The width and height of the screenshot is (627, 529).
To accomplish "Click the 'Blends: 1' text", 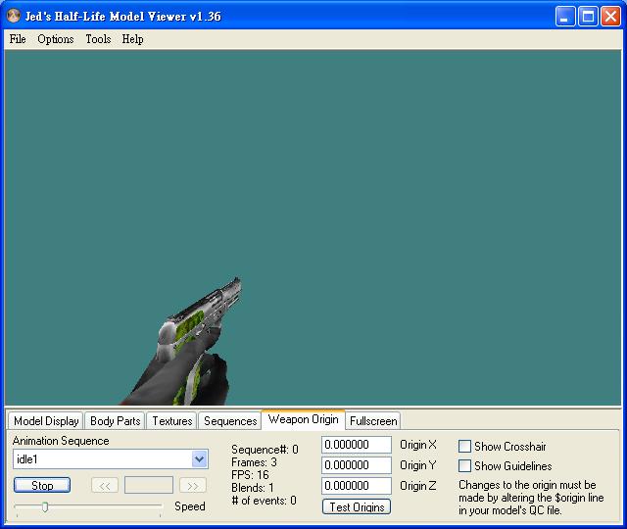I will pos(253,488).
